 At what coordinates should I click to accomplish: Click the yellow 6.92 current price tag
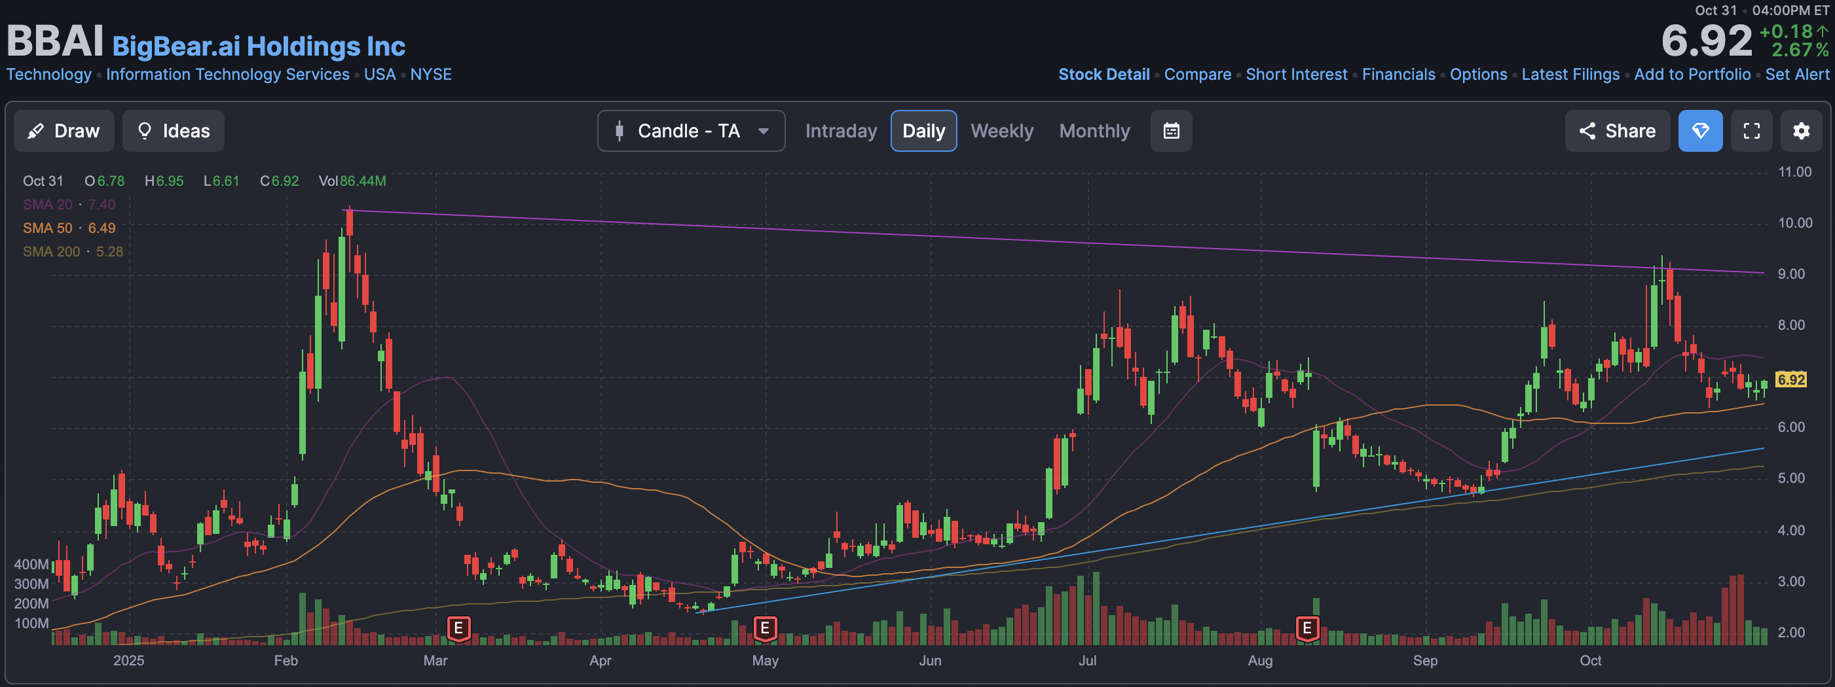pos(1790,380)
